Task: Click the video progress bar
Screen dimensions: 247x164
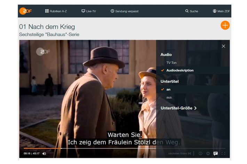Action: tap(125, 148)
